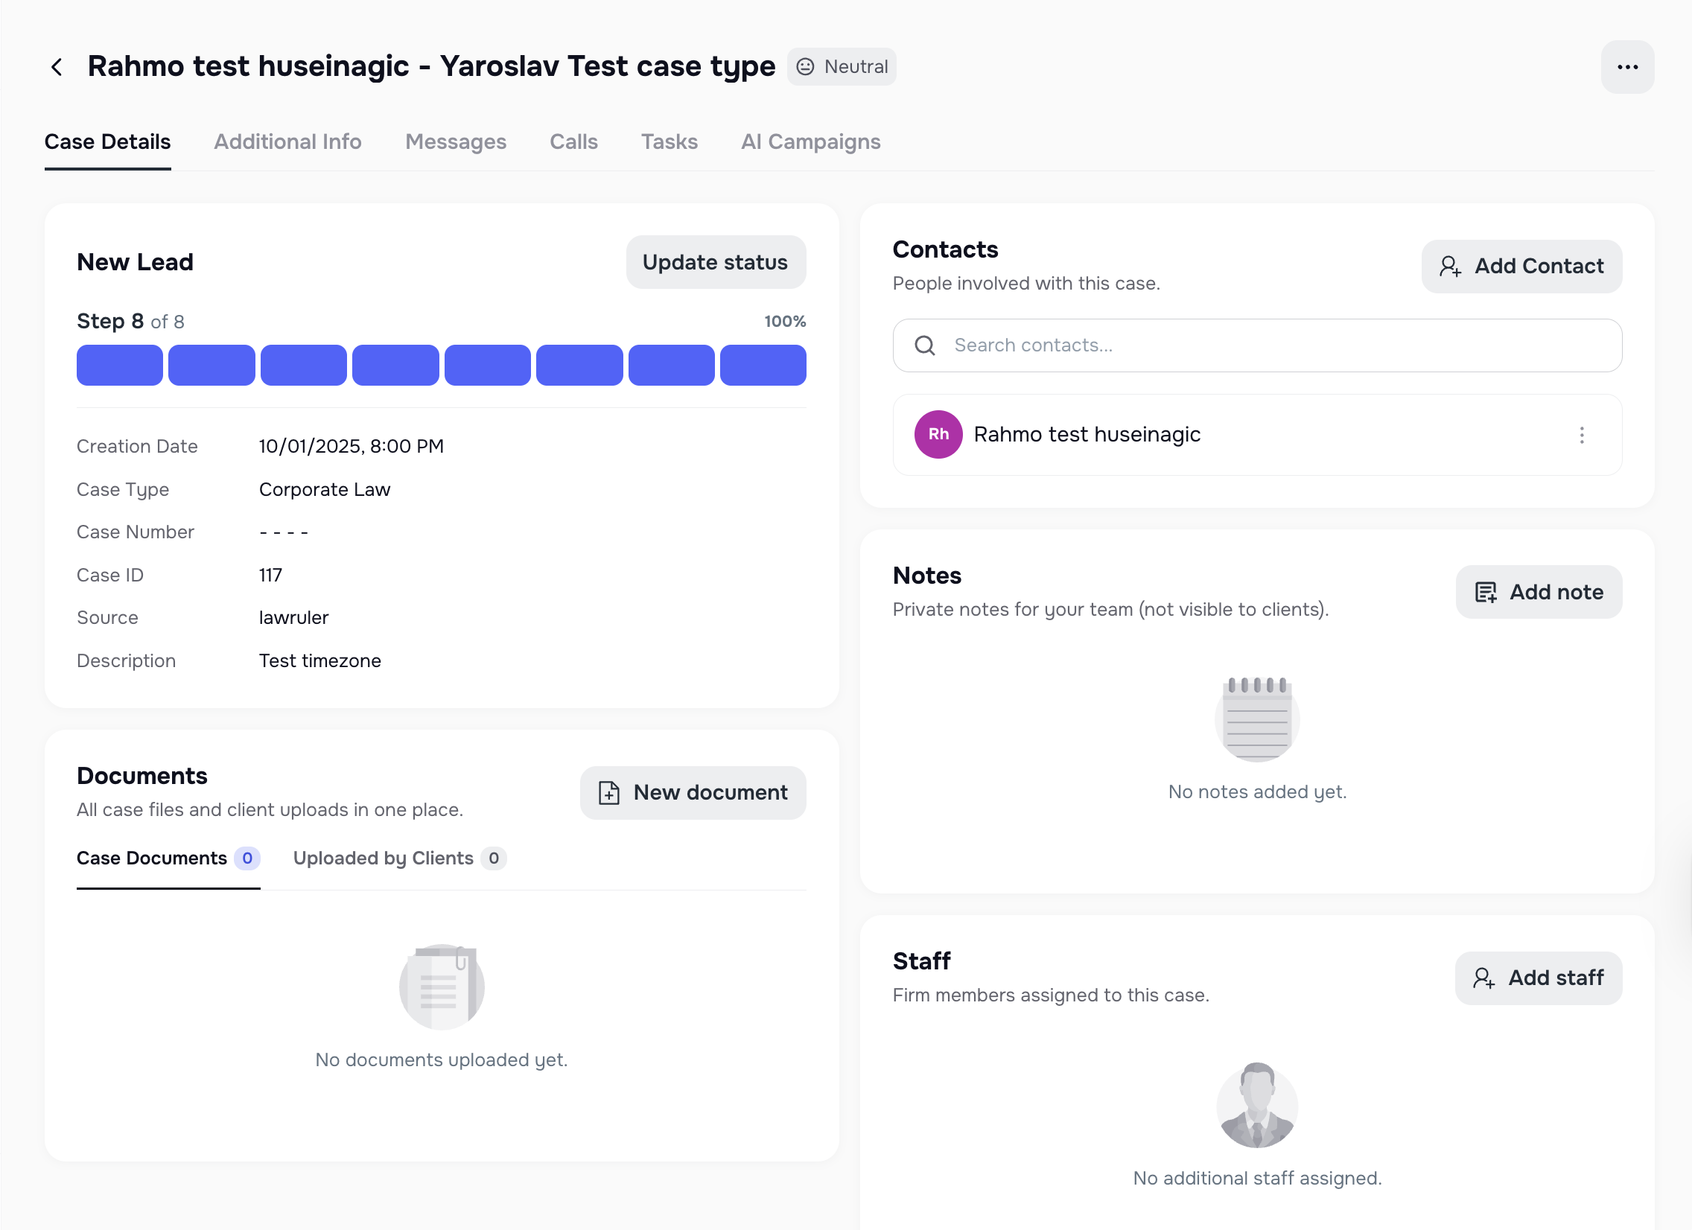1692x1230 pixels.
Task: Click the Search contacts input field
Action: pyautogui.click(x=1194, y=345)
